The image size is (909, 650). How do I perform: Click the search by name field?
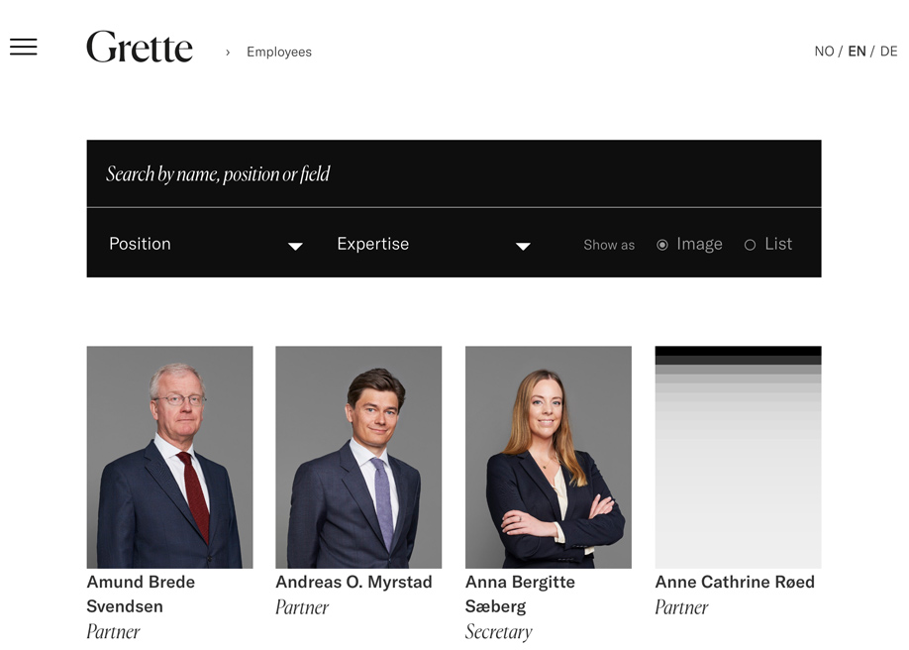click(x=454, y=174)
